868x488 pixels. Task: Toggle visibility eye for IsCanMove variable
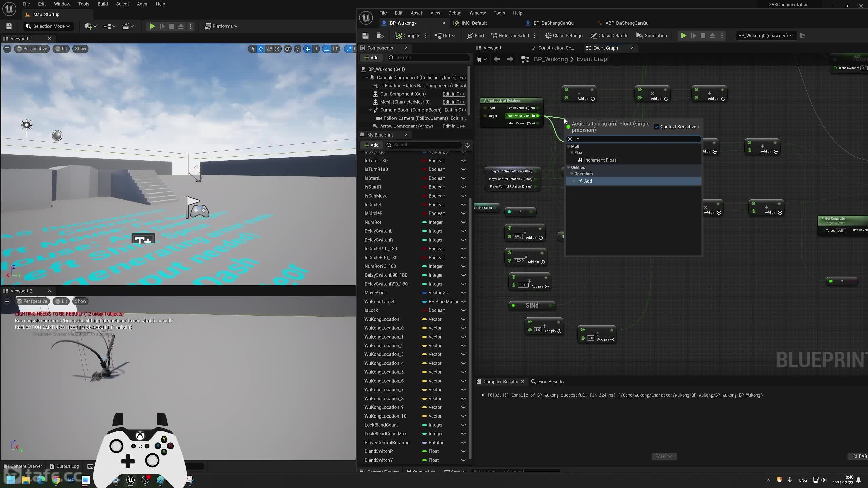point(463,196)
